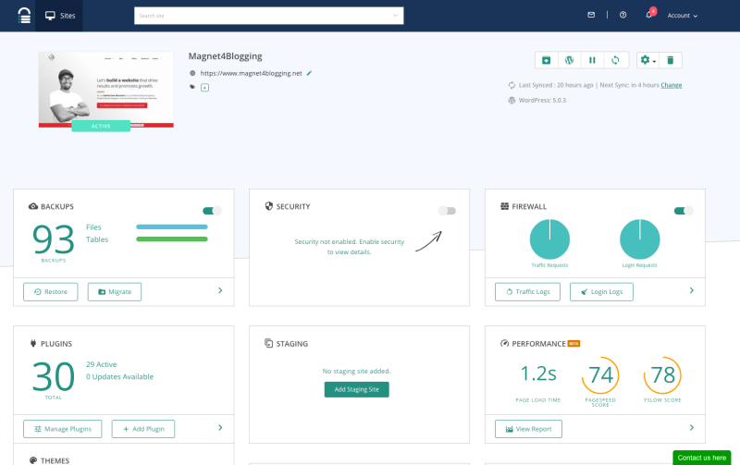Click the 1.2s page load time
Image resolution: width=740 pixels, height=465 pixels.
pos(538,374)
